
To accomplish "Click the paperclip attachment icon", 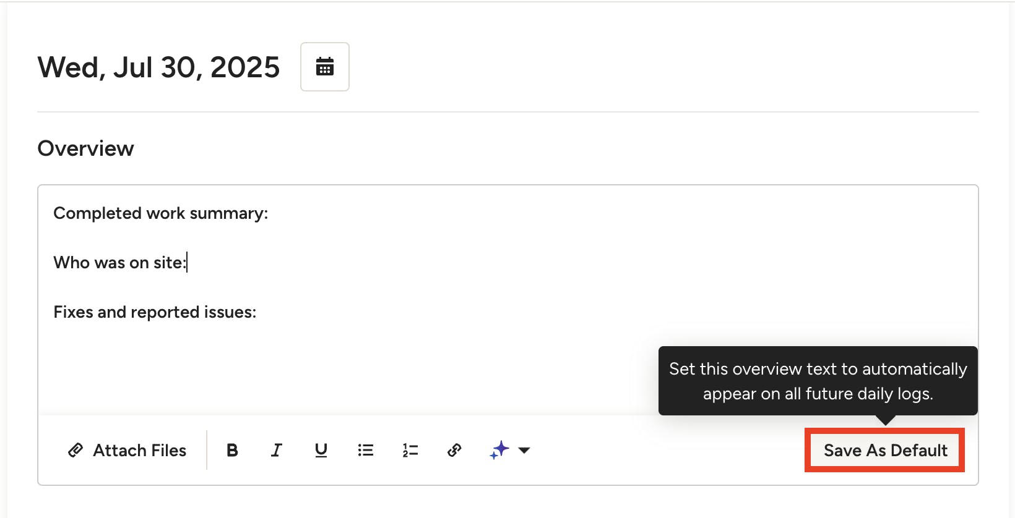I will 76,450.
